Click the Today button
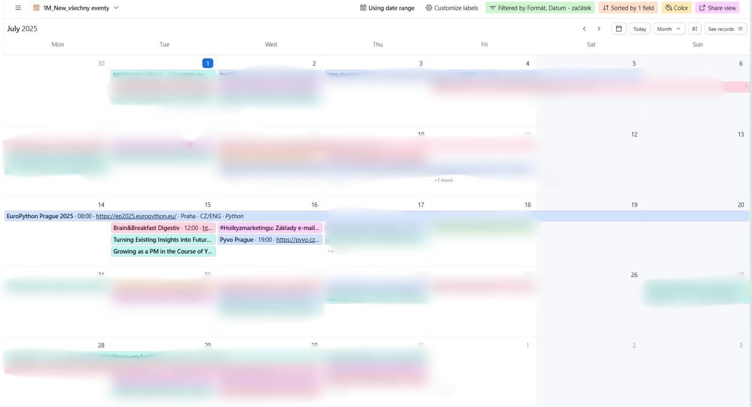This screenshot has width=752, height=407. pyautogui.click(x=640, y=29)
